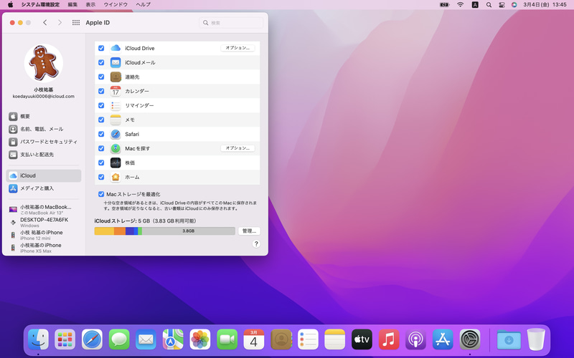Open Music from the Dock

coord(389,339)
